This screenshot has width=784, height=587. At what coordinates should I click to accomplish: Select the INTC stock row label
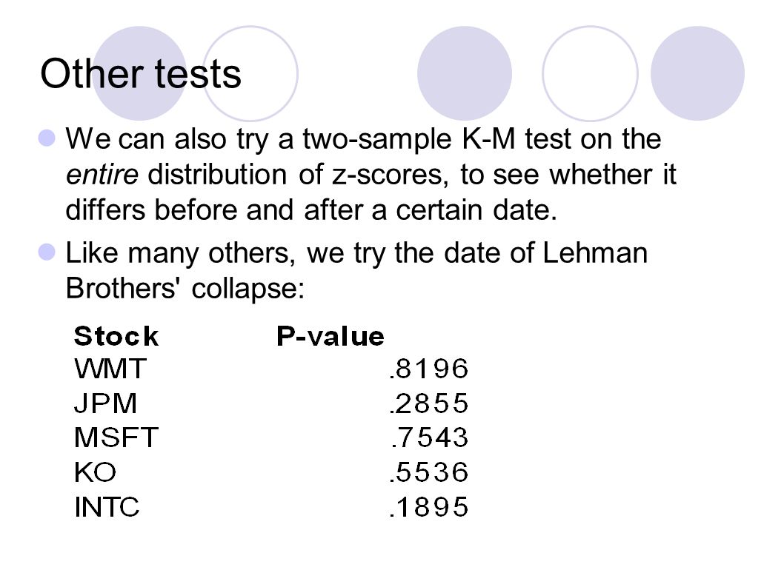107,506
